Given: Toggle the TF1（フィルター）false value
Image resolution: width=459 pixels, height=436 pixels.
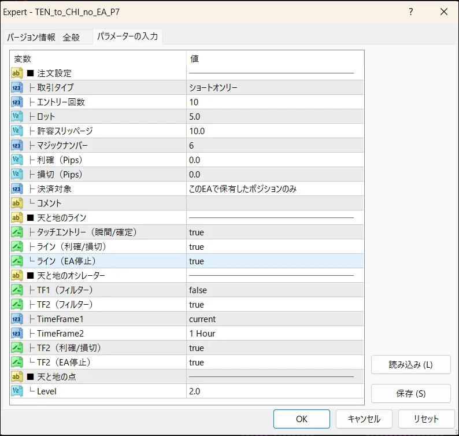Looking at the screenshot, I should [275, 290].
